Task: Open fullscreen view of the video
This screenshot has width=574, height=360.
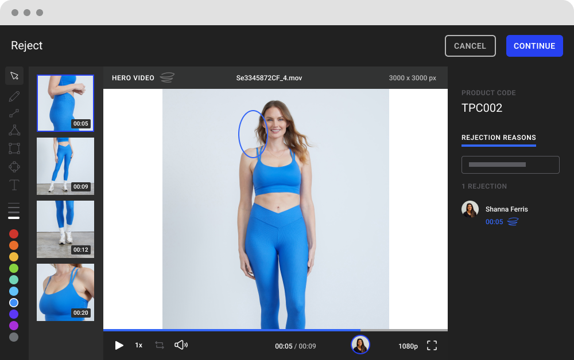Action: [x=432, y=346]
